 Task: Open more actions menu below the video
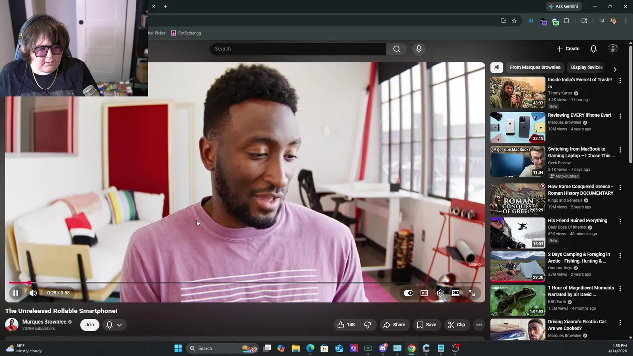[x=479, y=325]
